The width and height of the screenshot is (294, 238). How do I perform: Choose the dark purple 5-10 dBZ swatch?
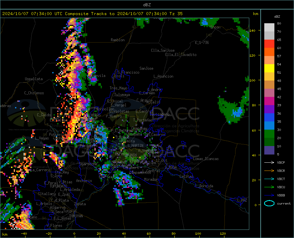(269, 150)
